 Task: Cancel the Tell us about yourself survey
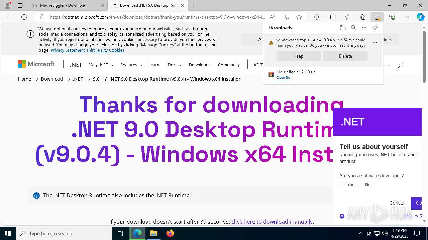(x=397, y=203)
